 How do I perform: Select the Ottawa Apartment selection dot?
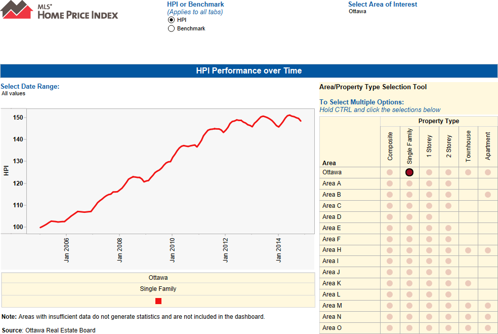(x=487, y=172)
